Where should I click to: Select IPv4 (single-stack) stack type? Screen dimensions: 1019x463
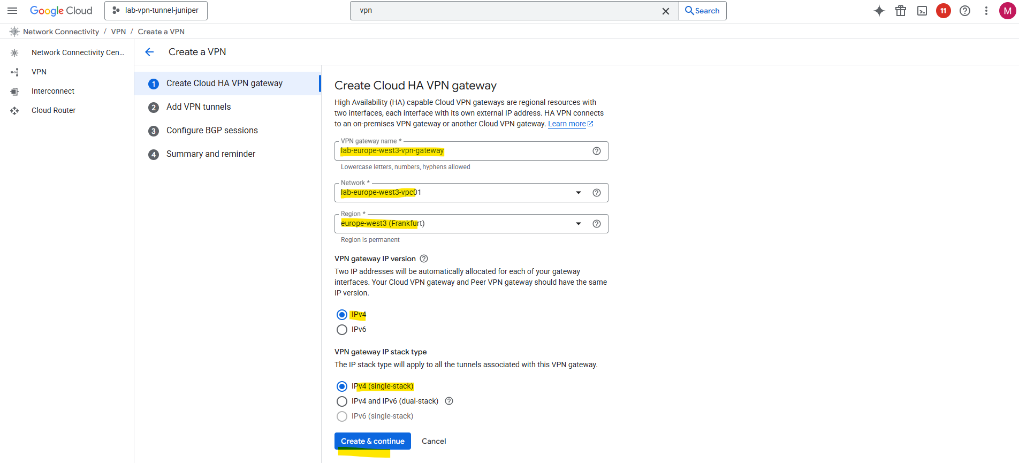(x=342, y=386)
